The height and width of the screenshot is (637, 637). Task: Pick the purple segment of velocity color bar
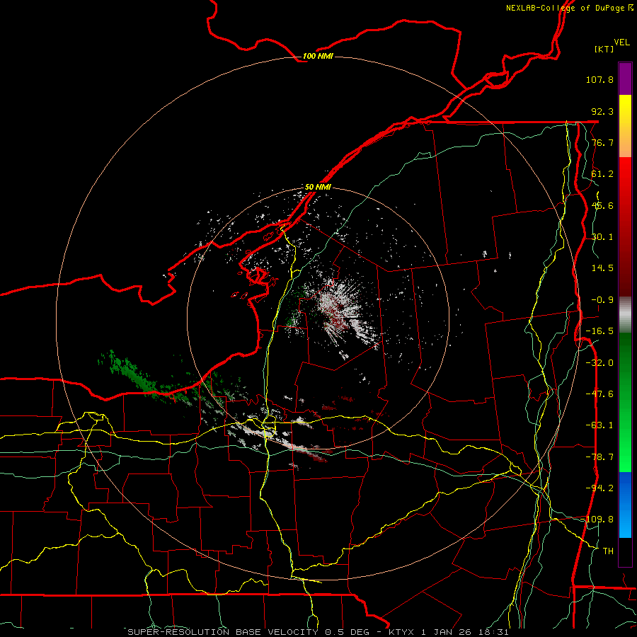click(x=625, y=79)
